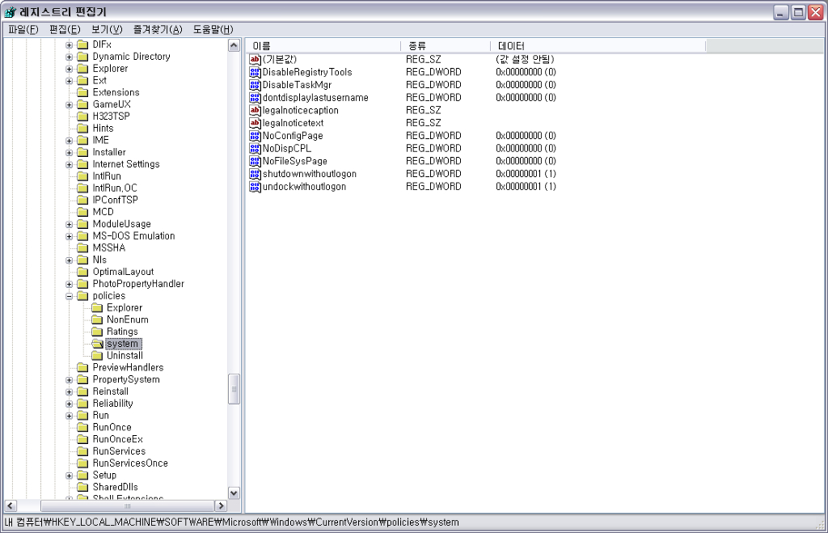828x533 pixels.
Task: Expand the Dynamic Directory tree node
Action: 70,57
